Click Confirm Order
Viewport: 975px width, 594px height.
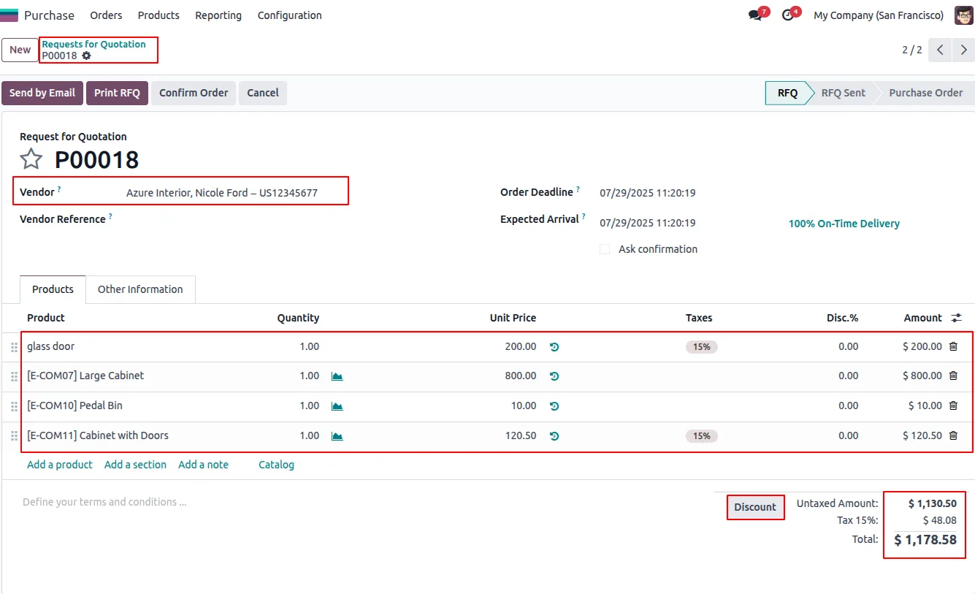tap(194, 93)
